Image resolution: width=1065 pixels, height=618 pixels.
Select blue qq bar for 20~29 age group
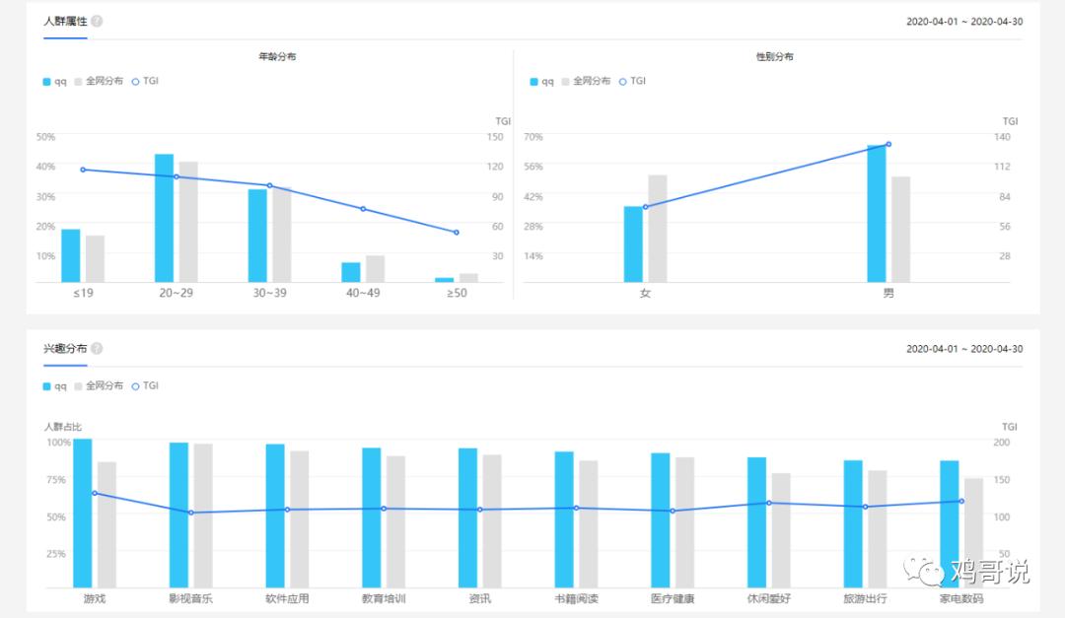pyautogui.click(x=165, y=218)
